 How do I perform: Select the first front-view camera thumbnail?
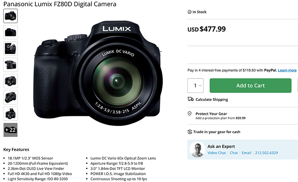point(10,16)
